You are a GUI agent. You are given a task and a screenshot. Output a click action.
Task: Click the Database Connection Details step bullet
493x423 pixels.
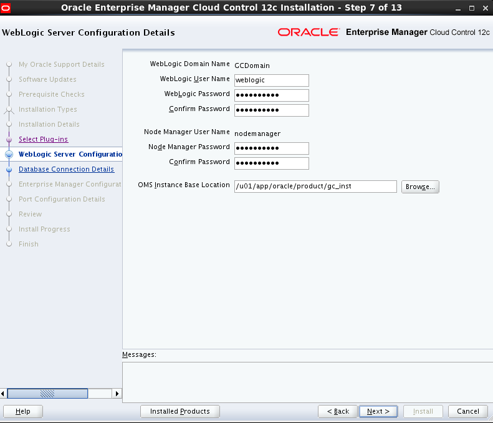[x=9, y=170]
